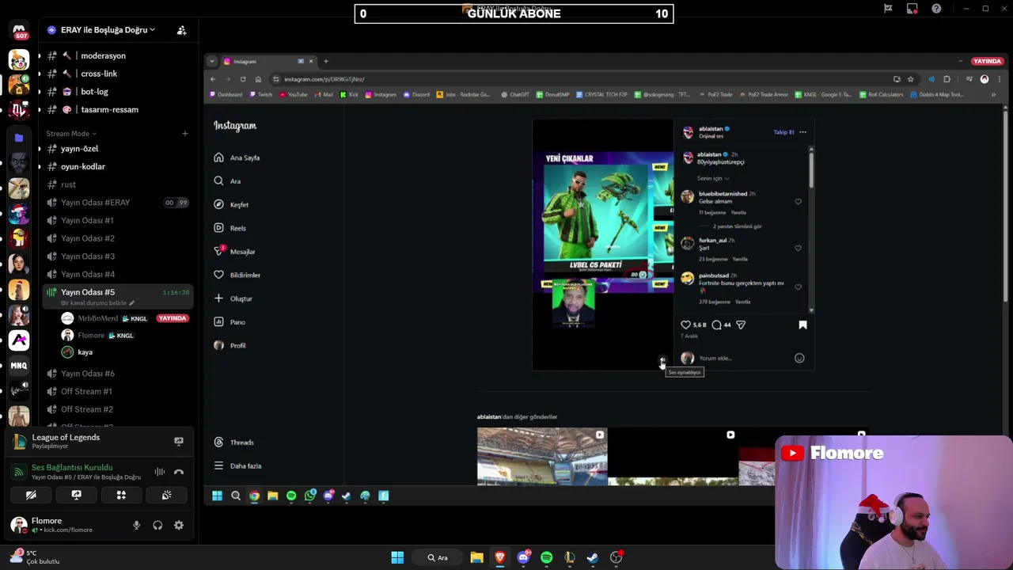1013x570 pixels.
Task: Toggle save bookmark on the post
Action: tap(802, 325)
